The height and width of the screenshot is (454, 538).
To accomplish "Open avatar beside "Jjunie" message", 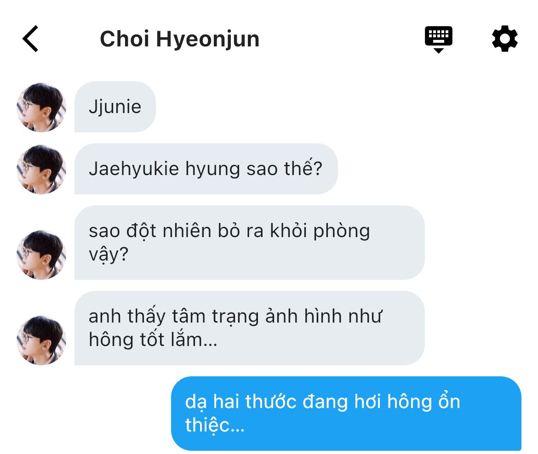I will pyautogui.click(x=41, y=108).
